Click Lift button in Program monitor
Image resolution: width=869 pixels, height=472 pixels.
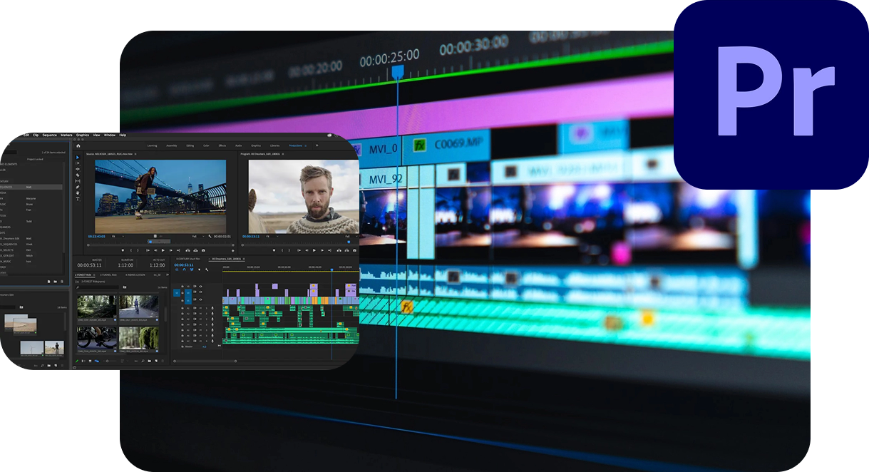point(339,250)
